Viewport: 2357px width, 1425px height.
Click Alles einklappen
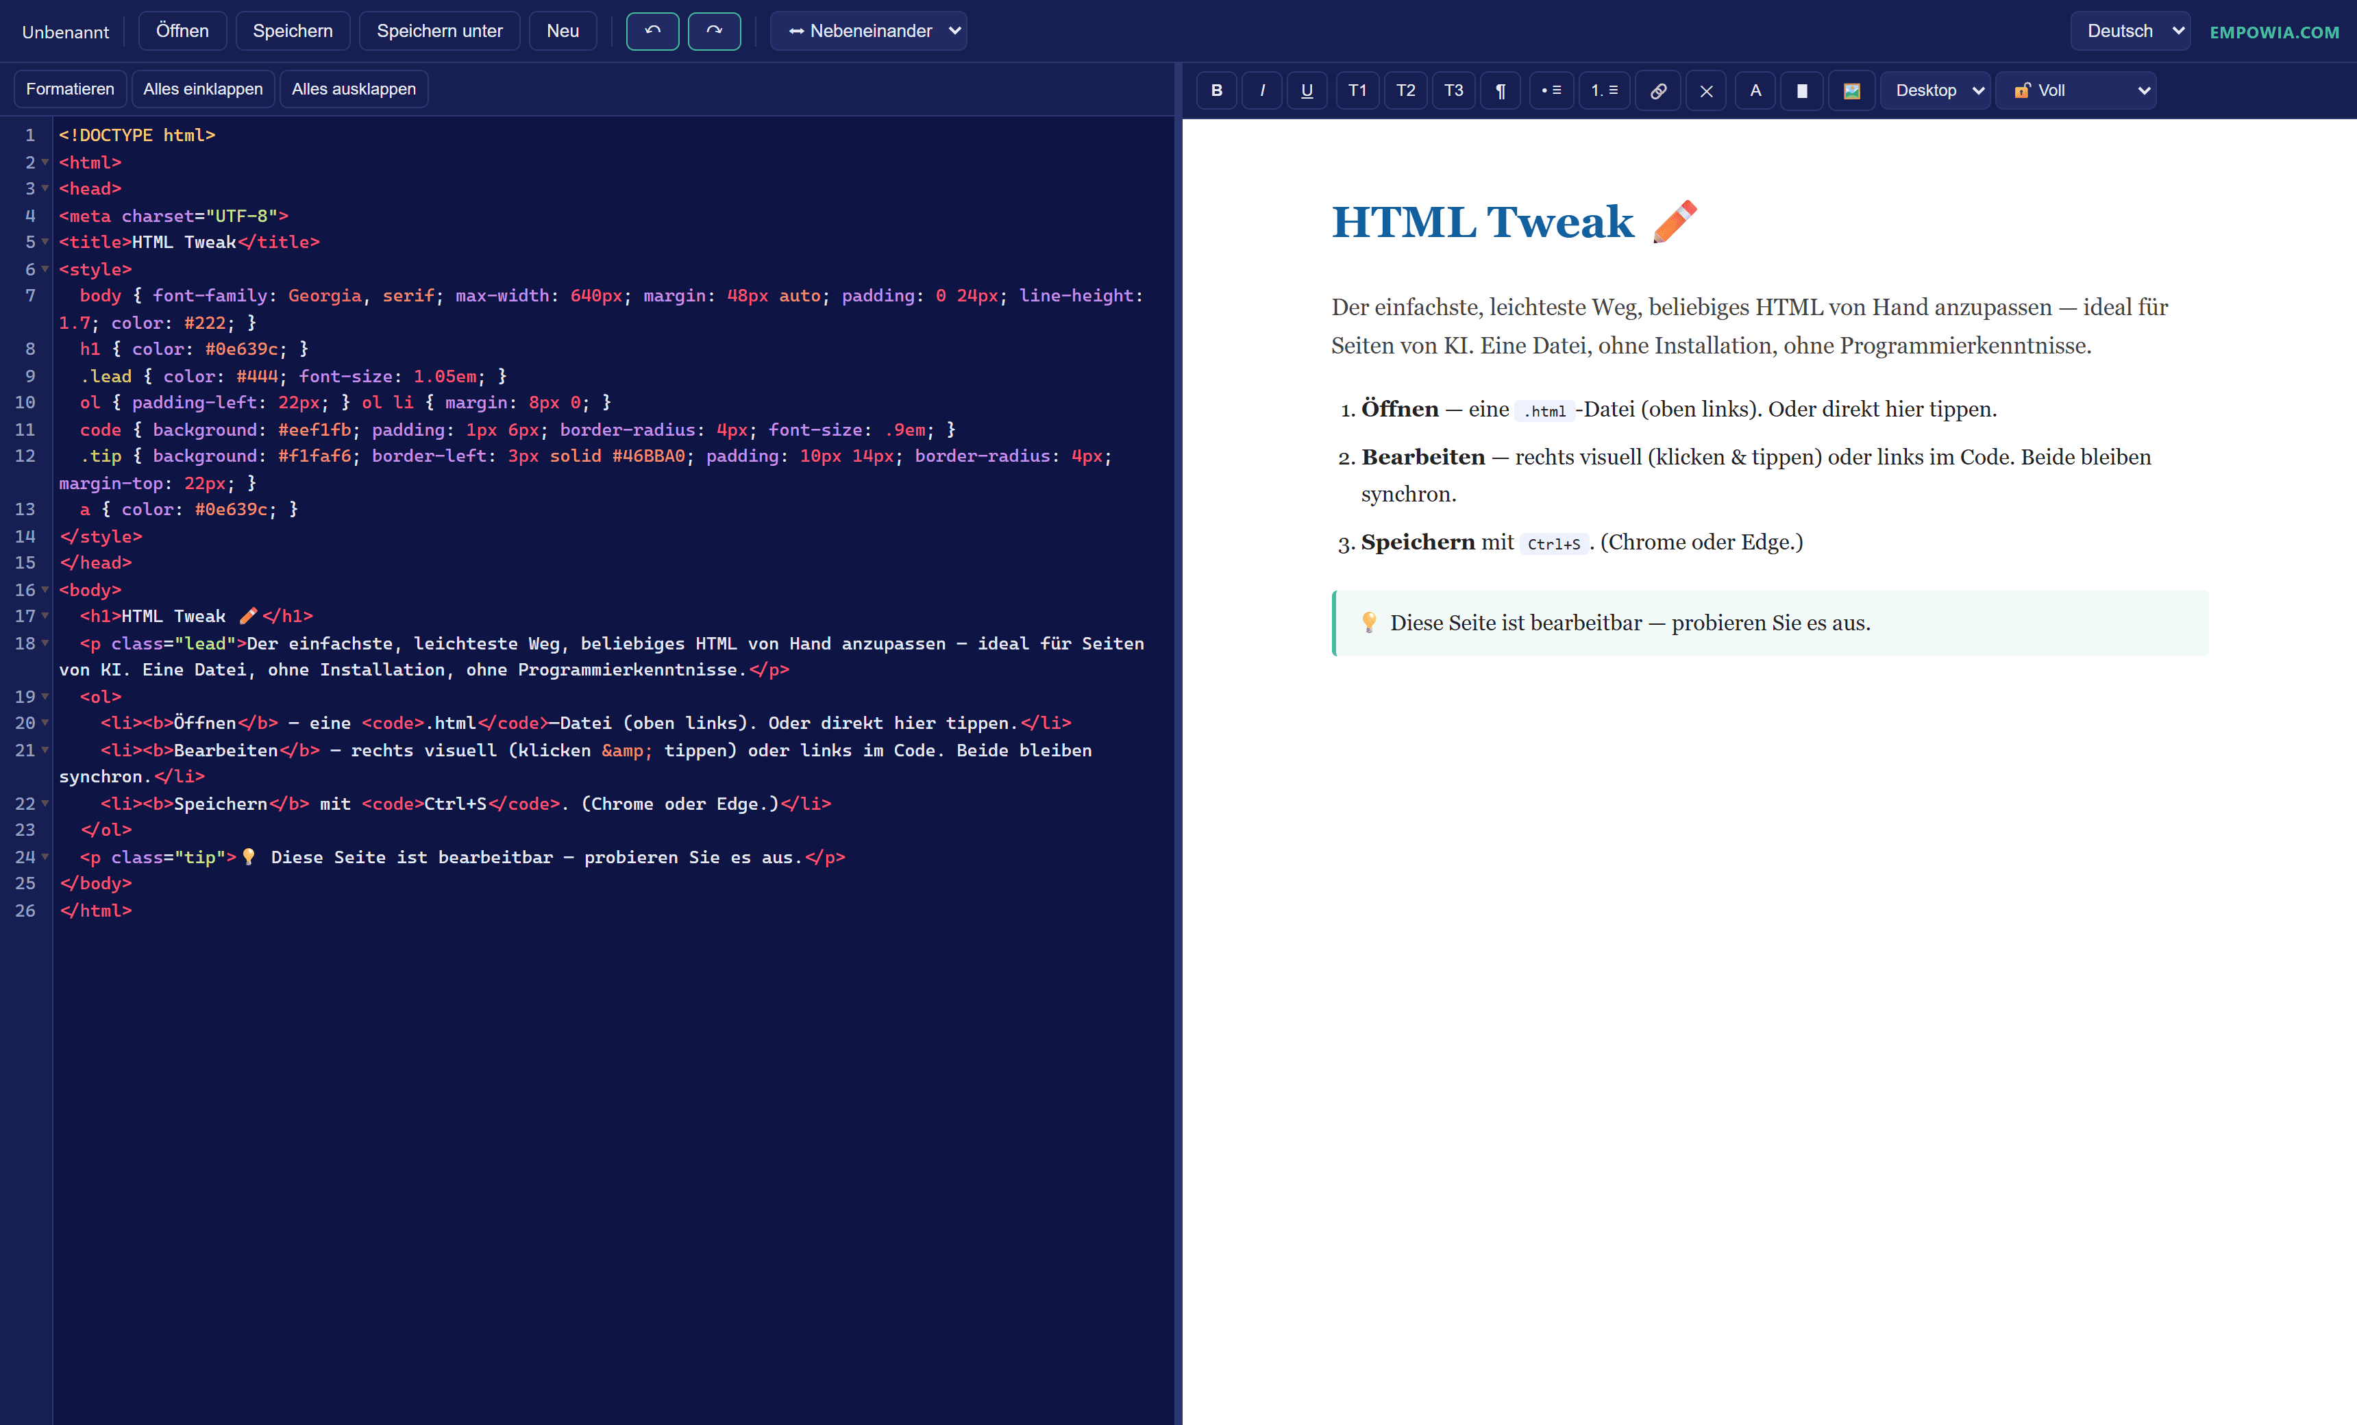pyautogui.click(x=203, y=89)
